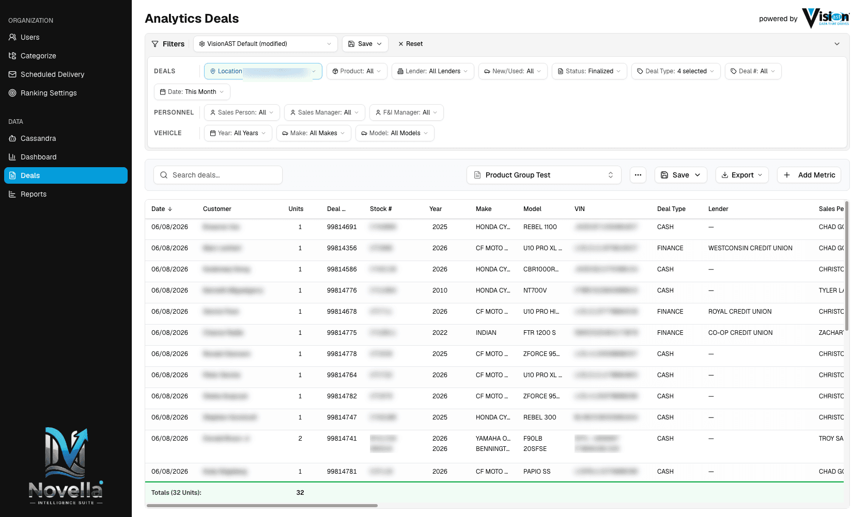Open the VisionAST Default filter preset dropdown
The image size is (868, 517).
tap(265, 44)
